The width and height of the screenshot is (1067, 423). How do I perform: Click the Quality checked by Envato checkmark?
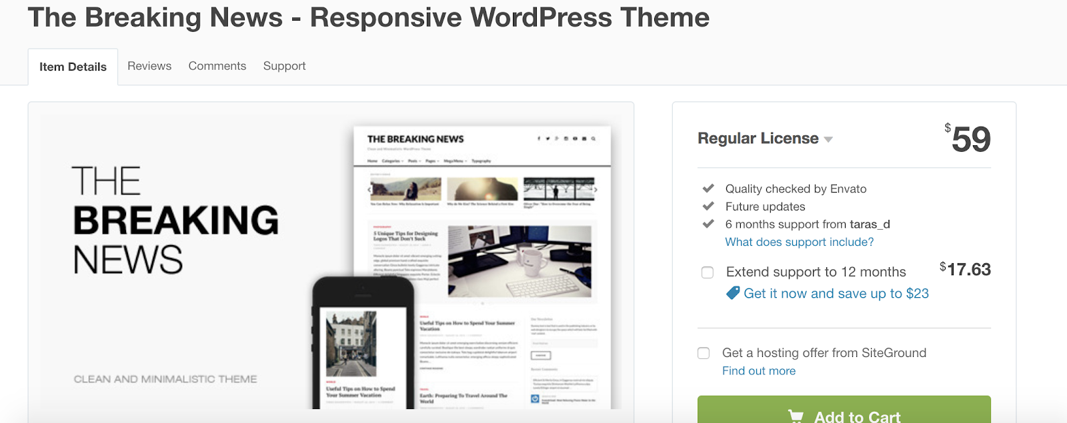(x=709, y=189)
